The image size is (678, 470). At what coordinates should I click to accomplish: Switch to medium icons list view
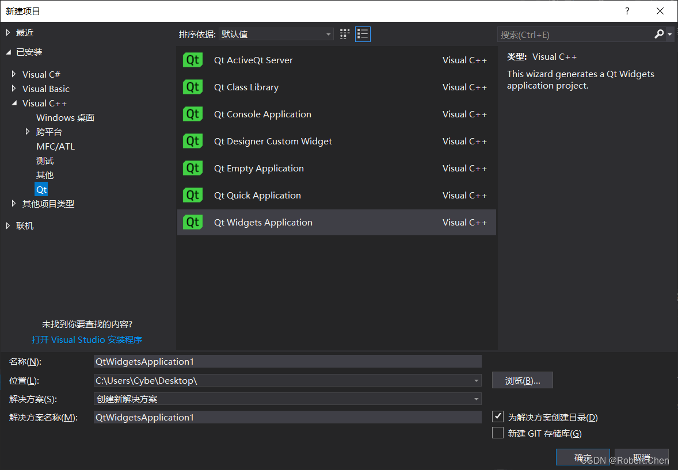tap(363, 34)
